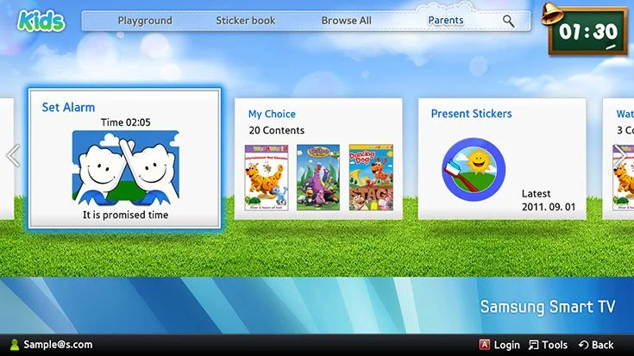The image size is (634, 356).
Task: Click the two smiling characters alarm image
Action: pyautogui.click(x=126, y=168)
